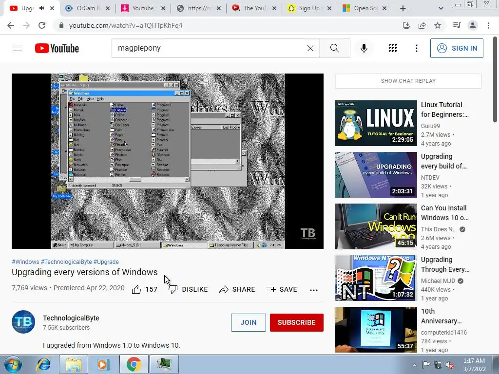
Task: Click the red SUBSCRIBE button
Action: click(297, 322)
